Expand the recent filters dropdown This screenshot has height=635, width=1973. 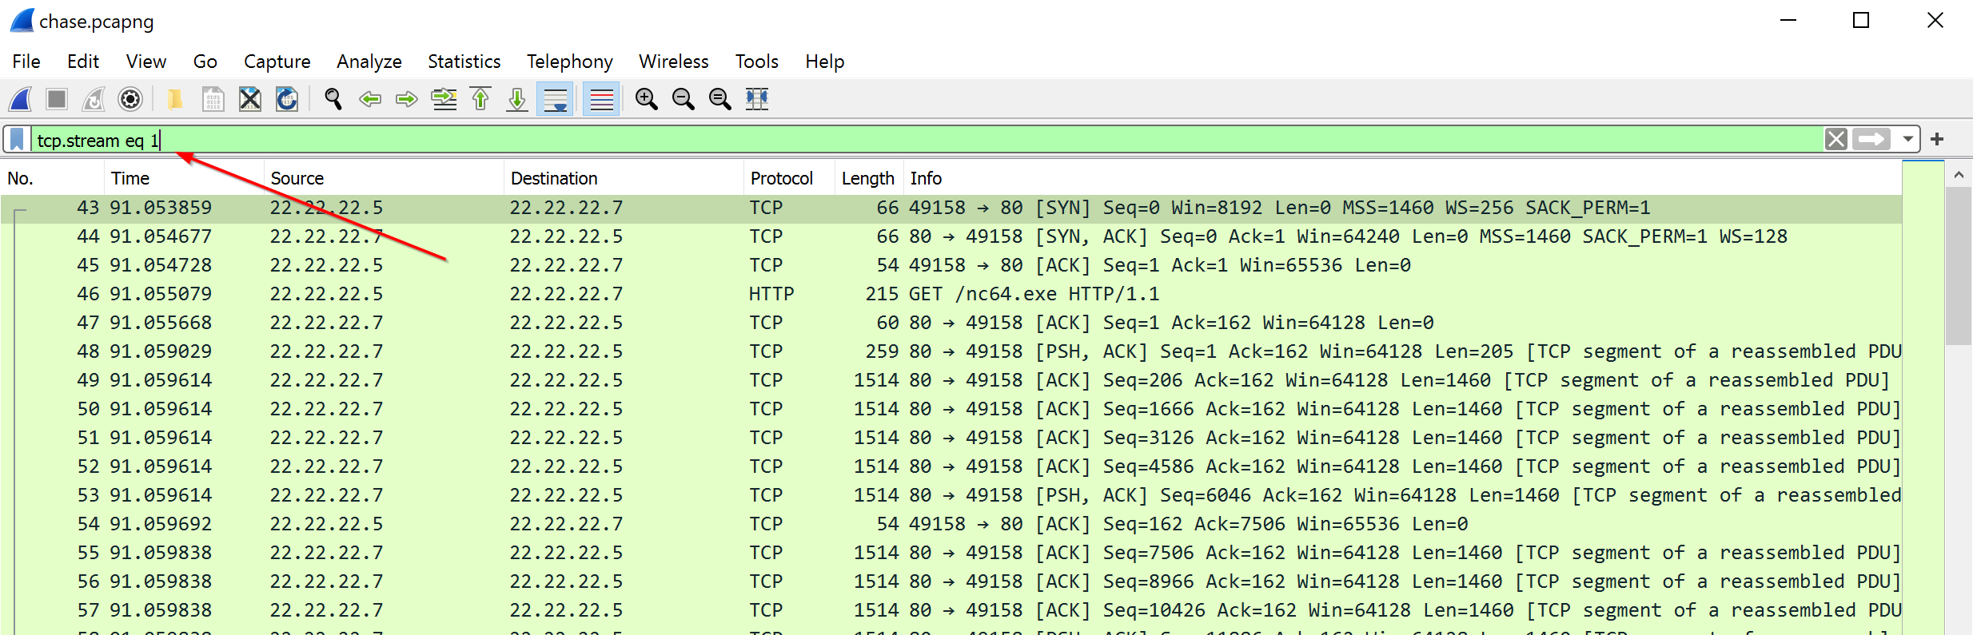coord(1908,140)
